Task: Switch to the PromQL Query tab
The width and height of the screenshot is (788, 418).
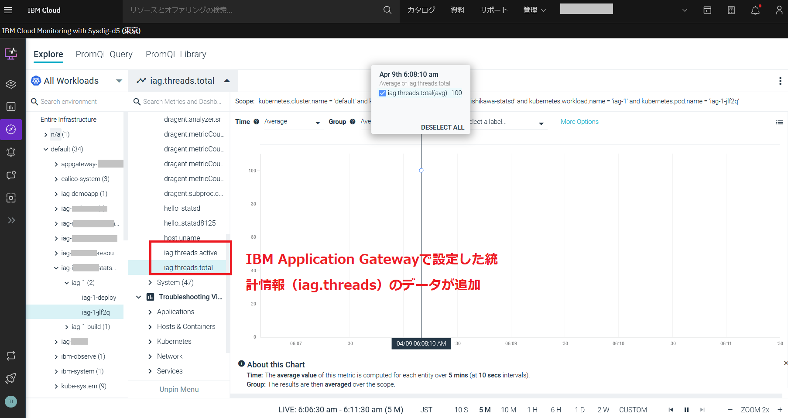Action: 104,54
